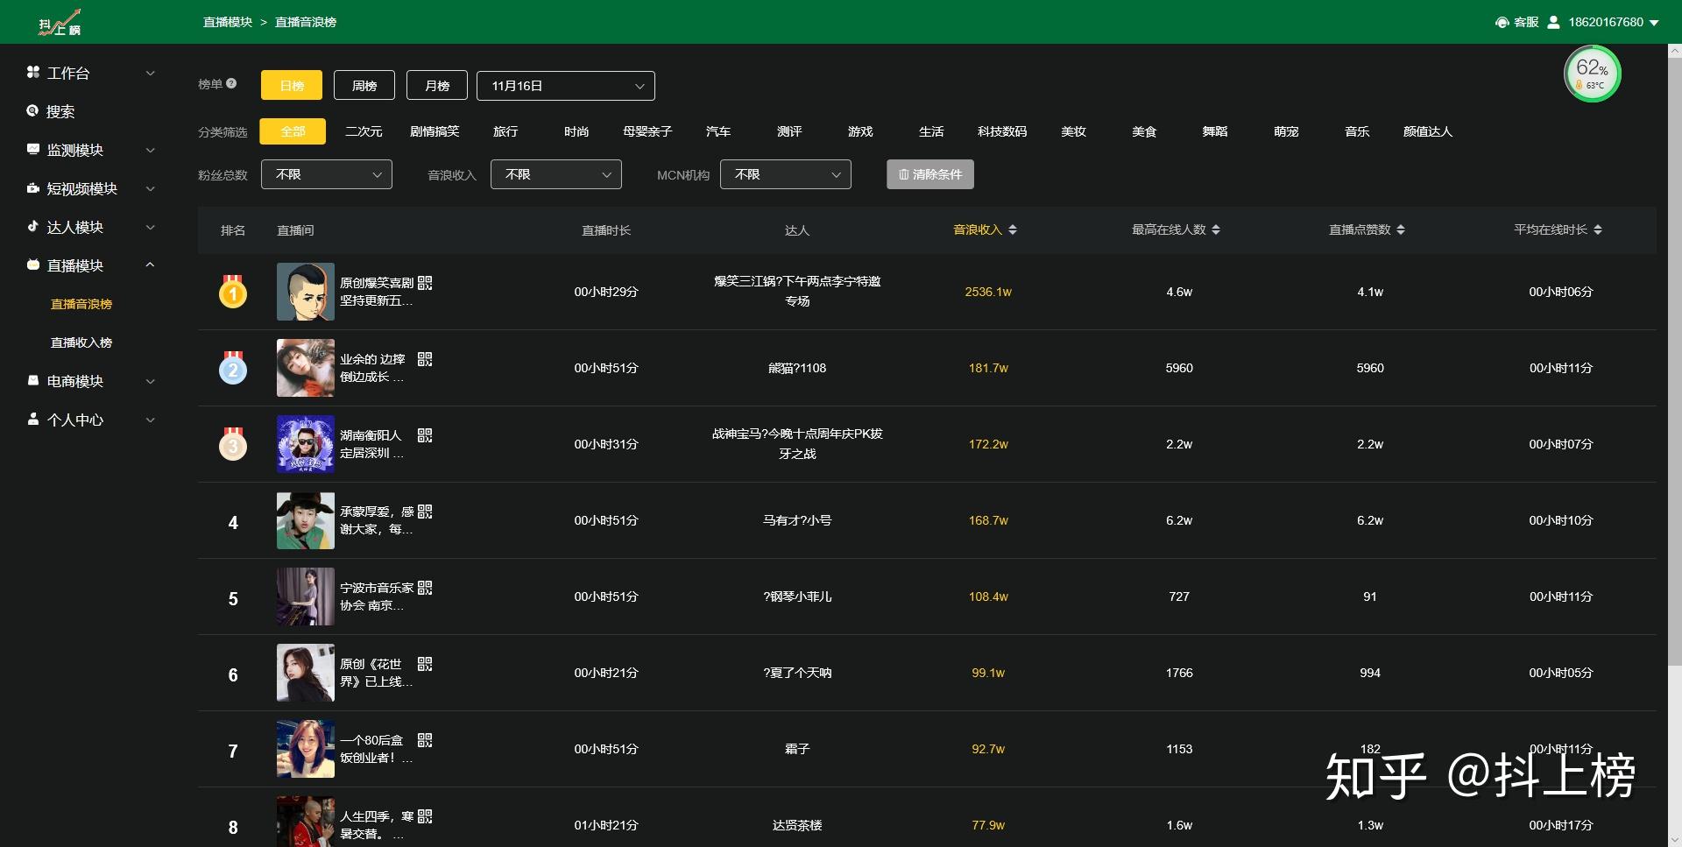Open the 粉丝总数 不限 dropdown
The image size is (1682, 847).
tap(327, 174)
